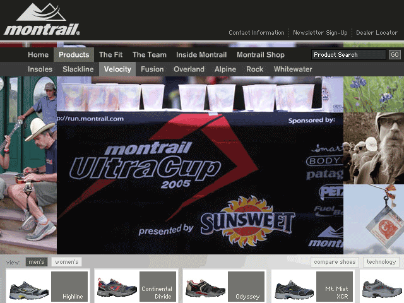The image size is (404, 303).
Task: Click the guitar player photo
Action: (28, 165)
